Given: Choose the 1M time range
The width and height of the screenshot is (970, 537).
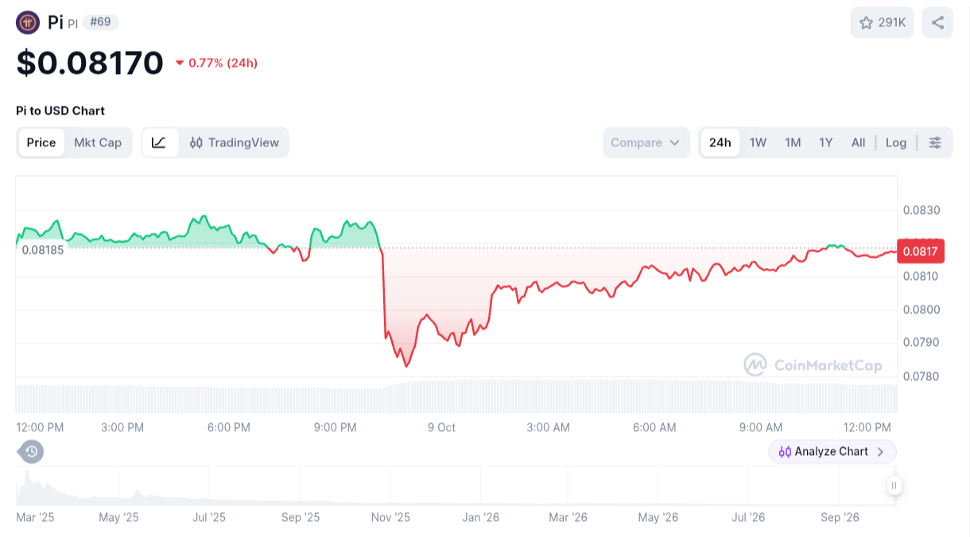Looking at the screenshot, I should [x=793, y=142].
